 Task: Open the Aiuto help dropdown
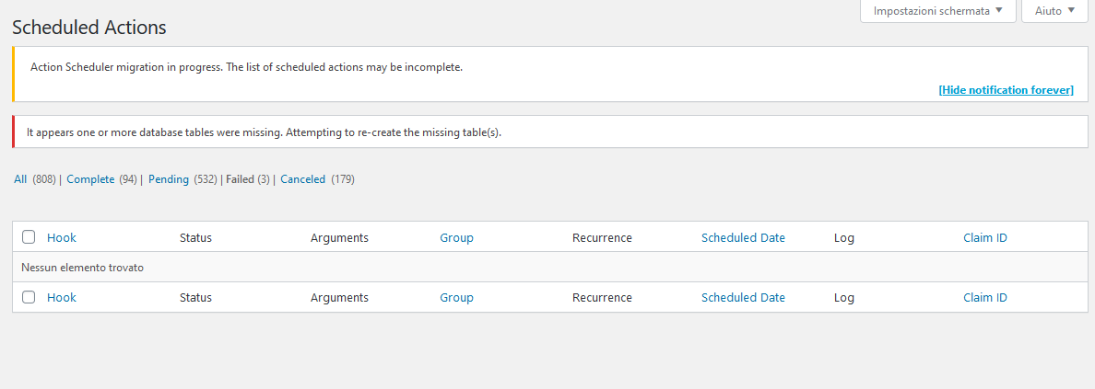1054,11
